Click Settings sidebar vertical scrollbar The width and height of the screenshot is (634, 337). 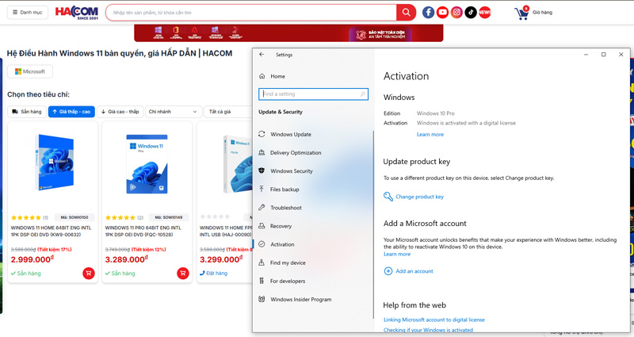[x=373, y=224]
